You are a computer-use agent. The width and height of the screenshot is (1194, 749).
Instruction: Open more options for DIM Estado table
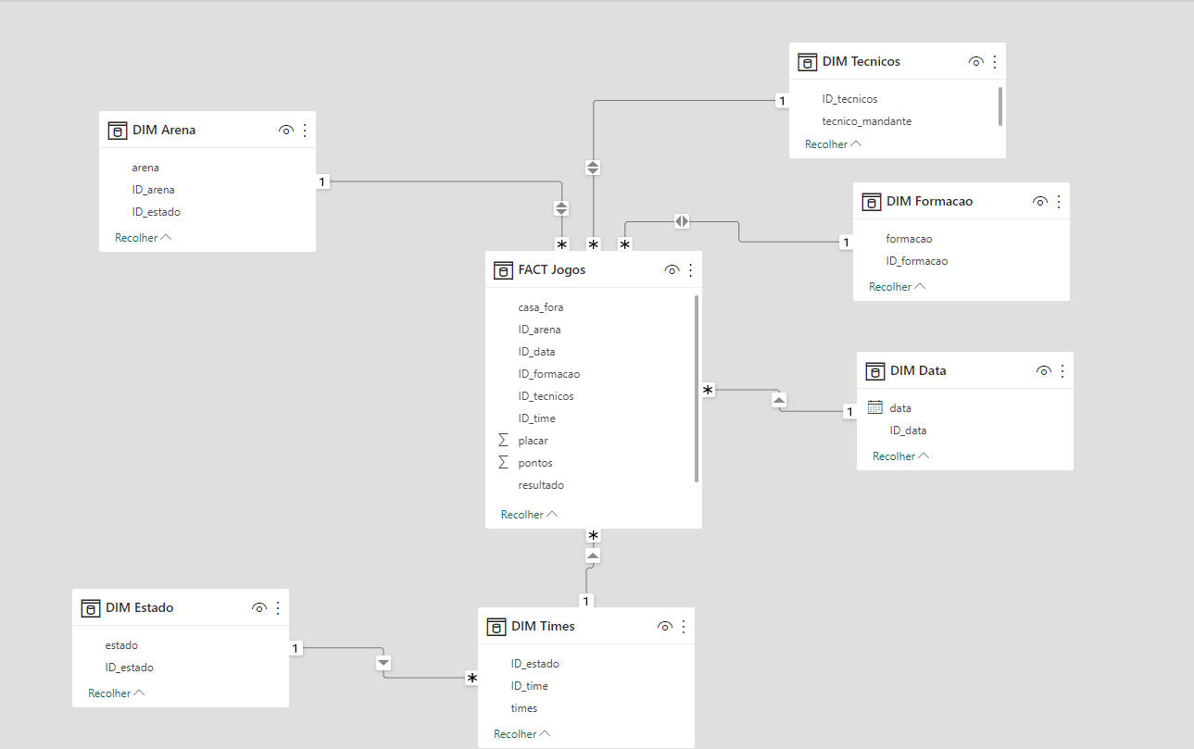point(278,608)
